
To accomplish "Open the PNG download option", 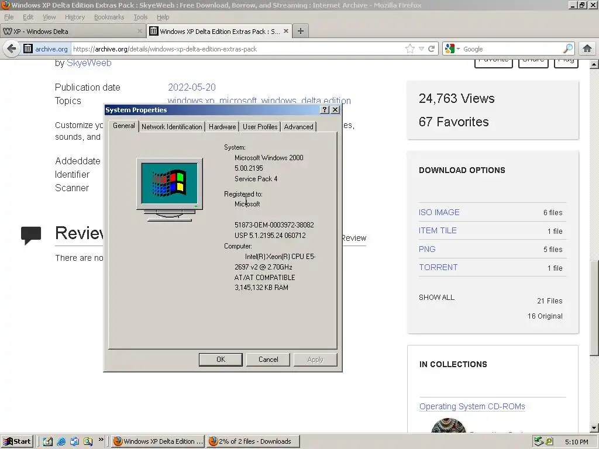I will tap(427, 249).
